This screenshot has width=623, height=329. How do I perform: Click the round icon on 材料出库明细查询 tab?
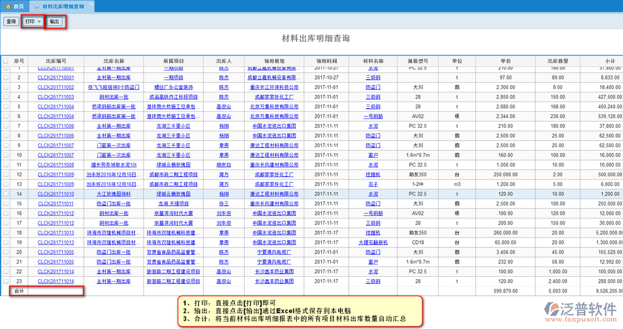click(37, 6)
